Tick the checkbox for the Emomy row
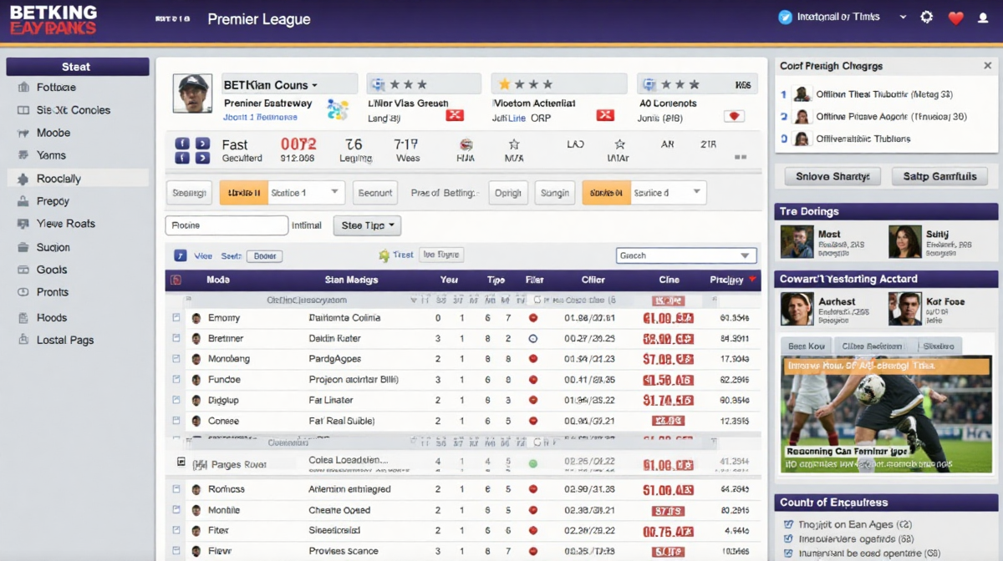This screenshot has height=561, width=1003. 176,318
